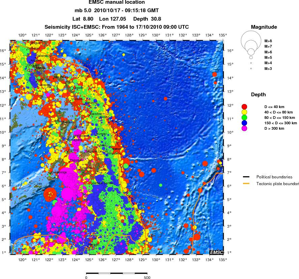Click 'D > 300 km' legend text

(274, 128)
